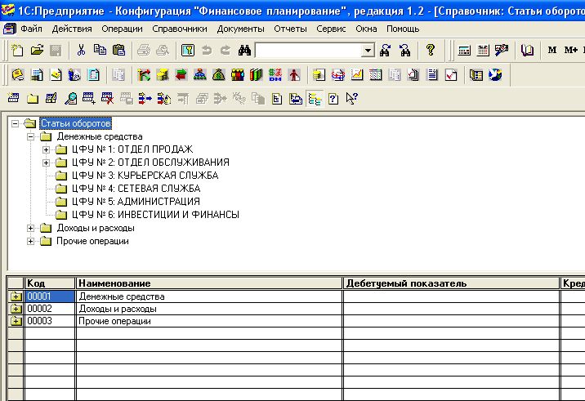Image resolution: width=585 pixels, height=401 pixels.
Task: Open the Операции menu
Action: [x=122, y=29]
